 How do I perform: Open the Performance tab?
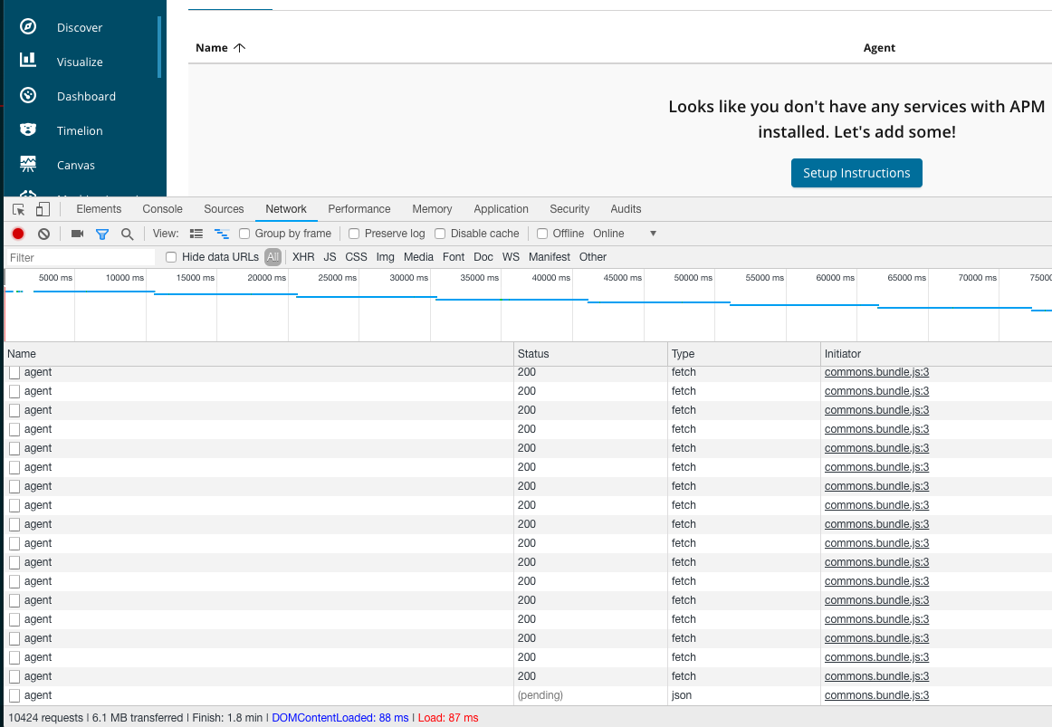point(359,209)
